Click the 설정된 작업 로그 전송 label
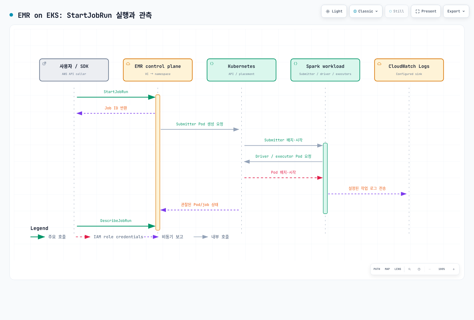 point(367,188)
